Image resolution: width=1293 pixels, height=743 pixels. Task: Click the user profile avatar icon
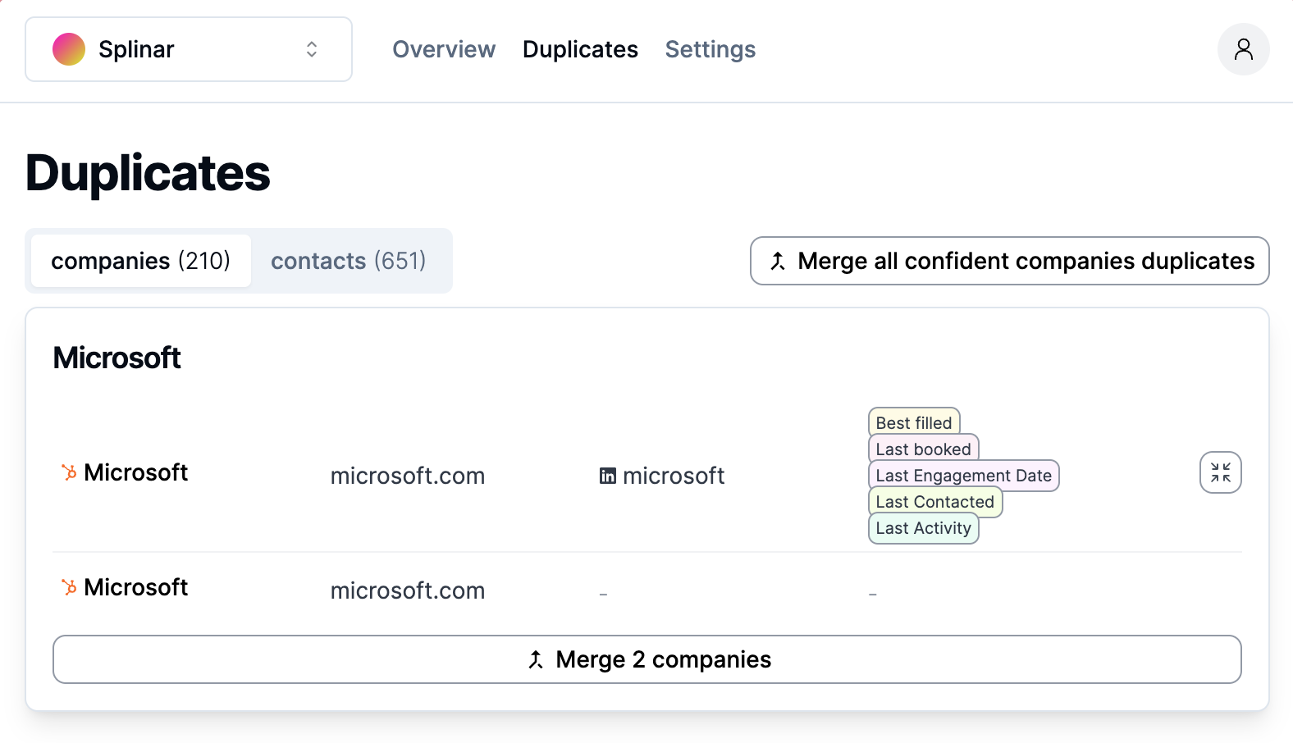click(x=1243, y=49)
